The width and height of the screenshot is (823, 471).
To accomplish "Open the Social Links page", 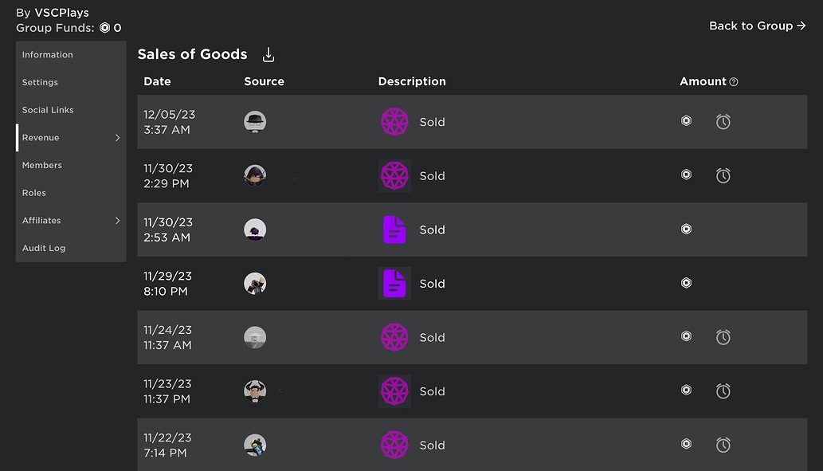I will coord(49,109).
